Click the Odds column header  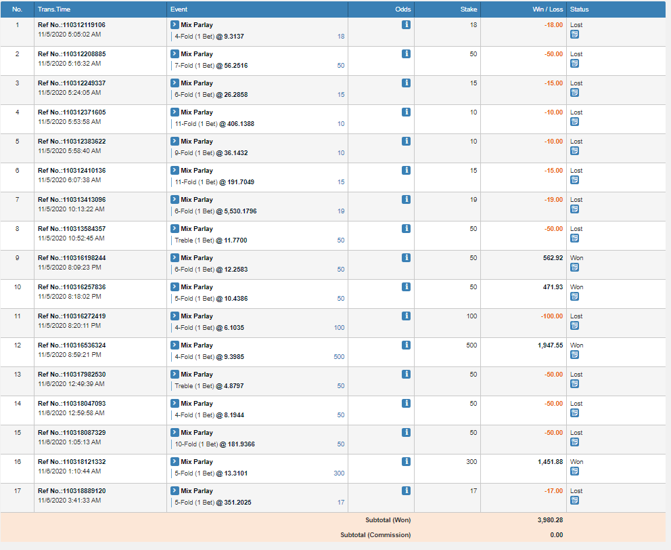[381, 9]
